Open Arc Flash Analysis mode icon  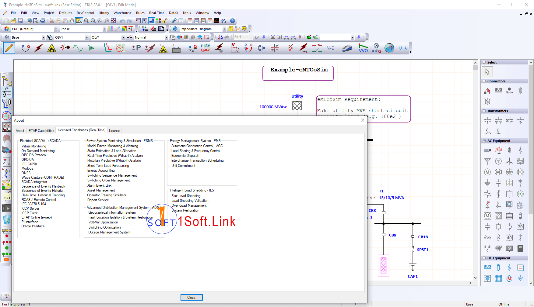pyautogui.click(x=52, y=48)
